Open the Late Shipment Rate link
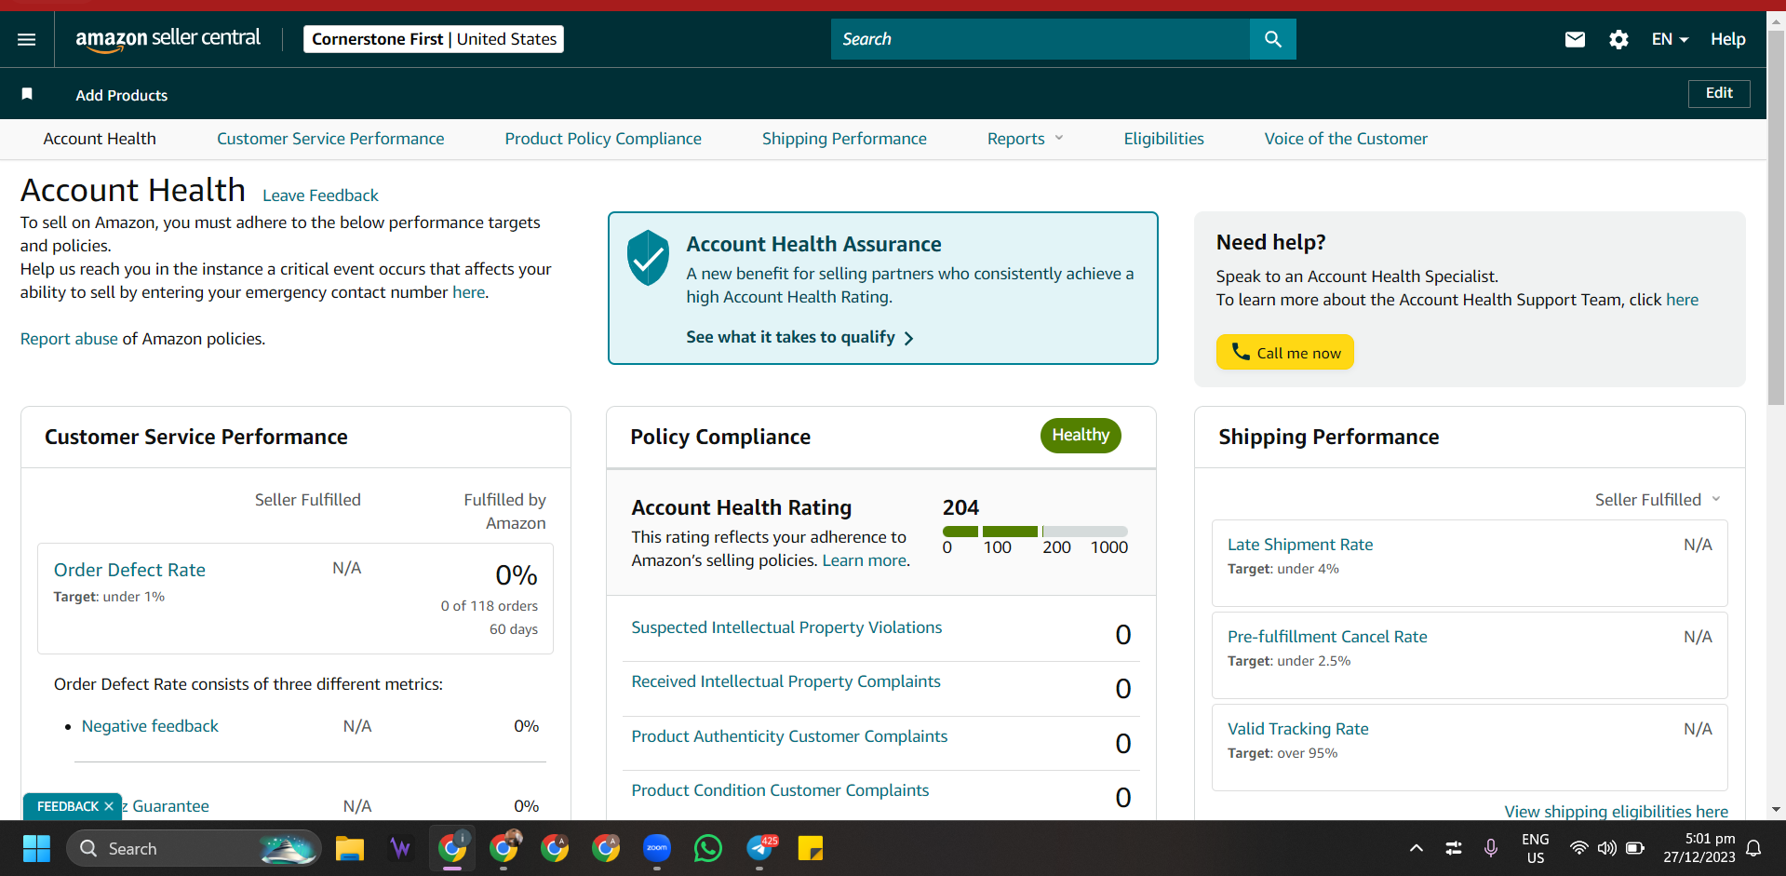1786x876 pixels. click(x=1300, y=545)
